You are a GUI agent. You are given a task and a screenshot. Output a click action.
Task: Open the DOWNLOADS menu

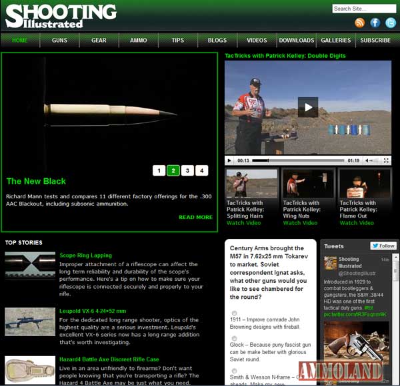pos(297,40)
